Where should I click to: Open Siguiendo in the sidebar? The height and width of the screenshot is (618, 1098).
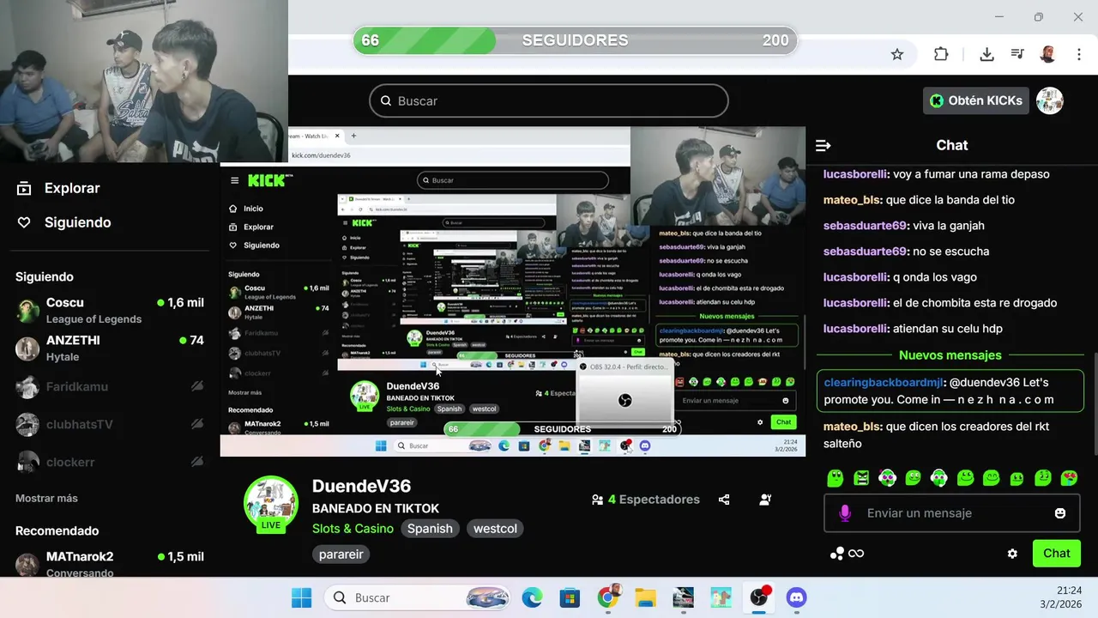[x=63, y=222]
